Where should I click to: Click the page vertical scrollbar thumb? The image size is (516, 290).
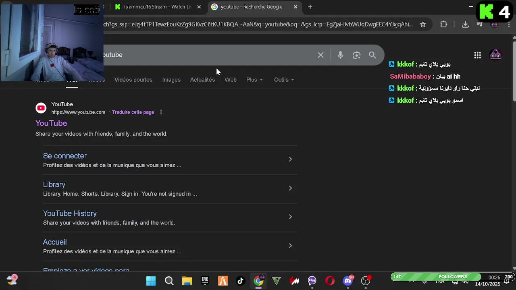click(514, 70)
